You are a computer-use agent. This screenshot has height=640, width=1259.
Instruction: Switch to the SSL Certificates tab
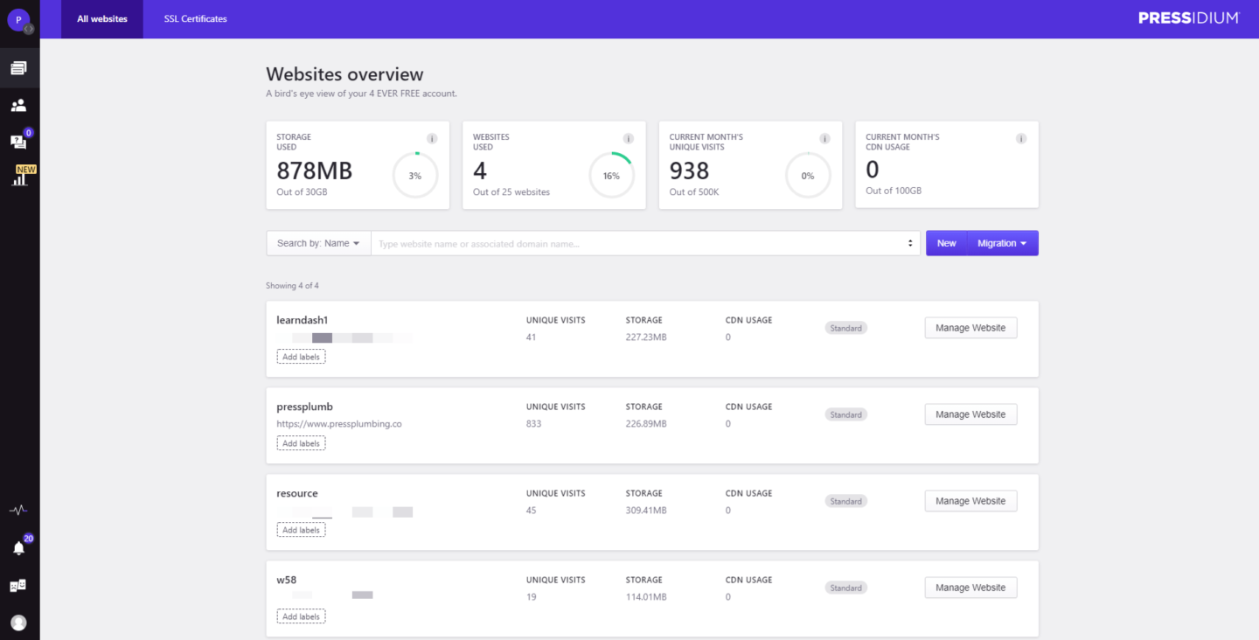195,19
